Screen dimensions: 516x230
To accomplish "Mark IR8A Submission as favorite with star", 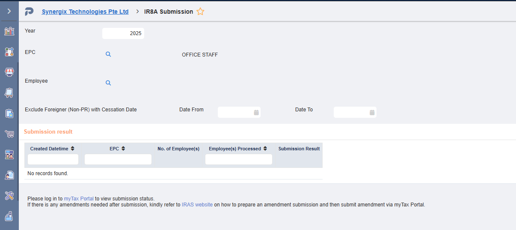I will coord(200,12).
